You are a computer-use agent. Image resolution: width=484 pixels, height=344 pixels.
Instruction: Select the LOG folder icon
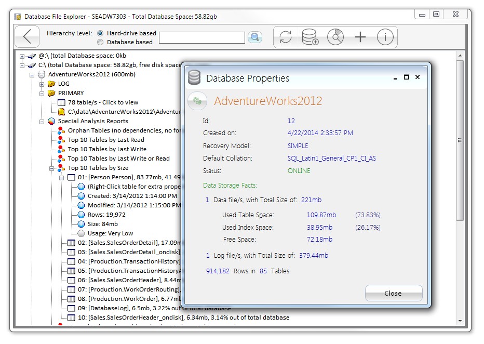click(x=51, y=84)
